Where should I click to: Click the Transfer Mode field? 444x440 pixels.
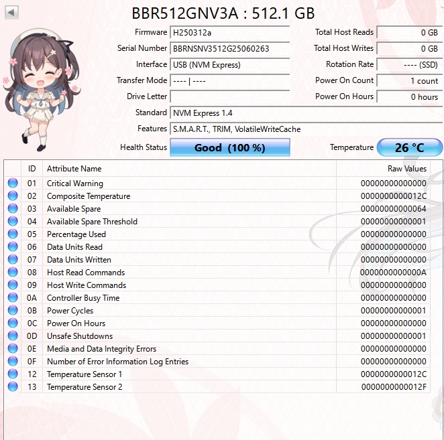click(229, 81)
